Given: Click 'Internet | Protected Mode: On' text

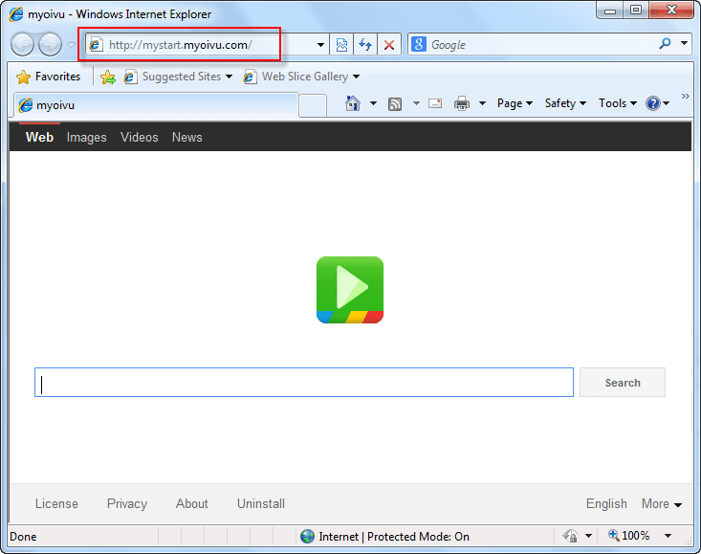Looking at the screenshot, I should pos(394,537).
